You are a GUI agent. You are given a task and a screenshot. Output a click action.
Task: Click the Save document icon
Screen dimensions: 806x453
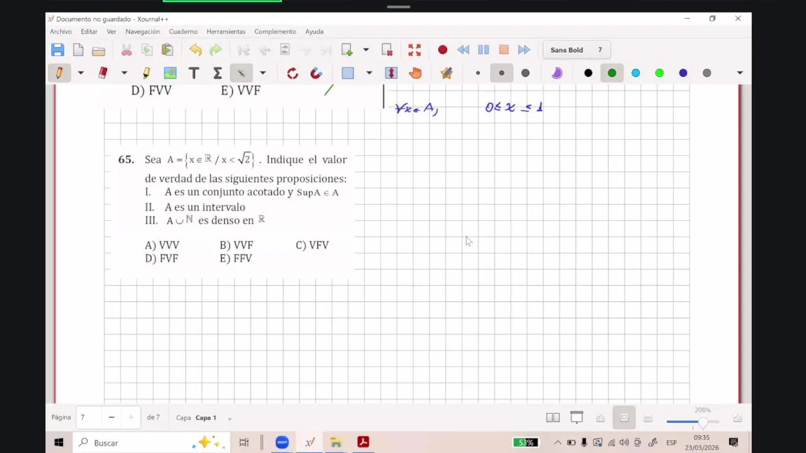(58, 50)
